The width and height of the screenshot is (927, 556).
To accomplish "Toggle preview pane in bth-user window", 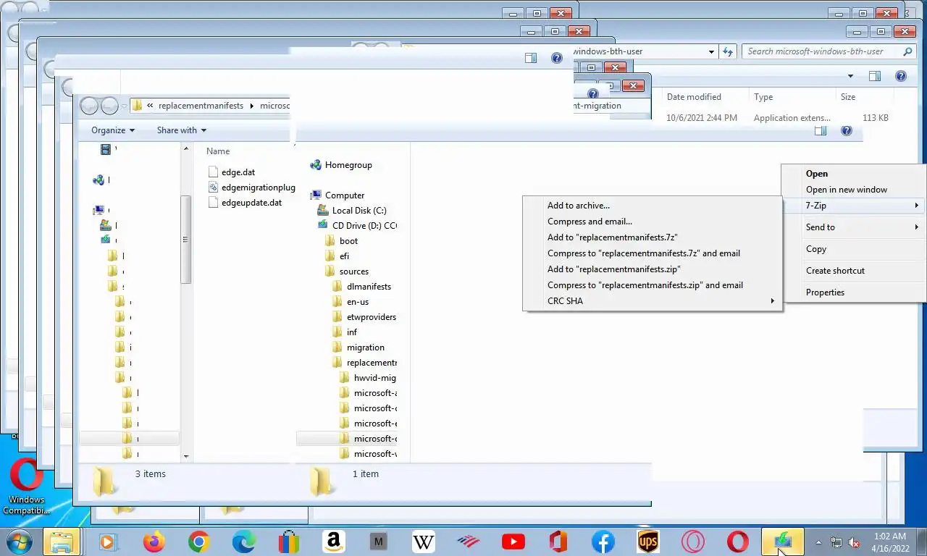I will (875, 76).
